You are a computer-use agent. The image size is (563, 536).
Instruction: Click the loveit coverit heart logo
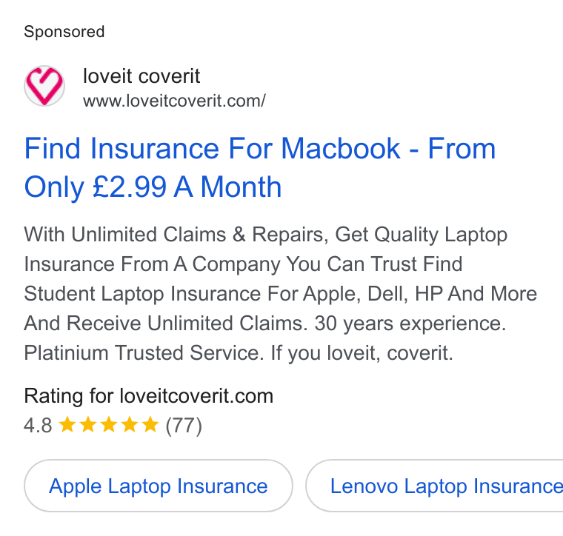tap(44, 86)
